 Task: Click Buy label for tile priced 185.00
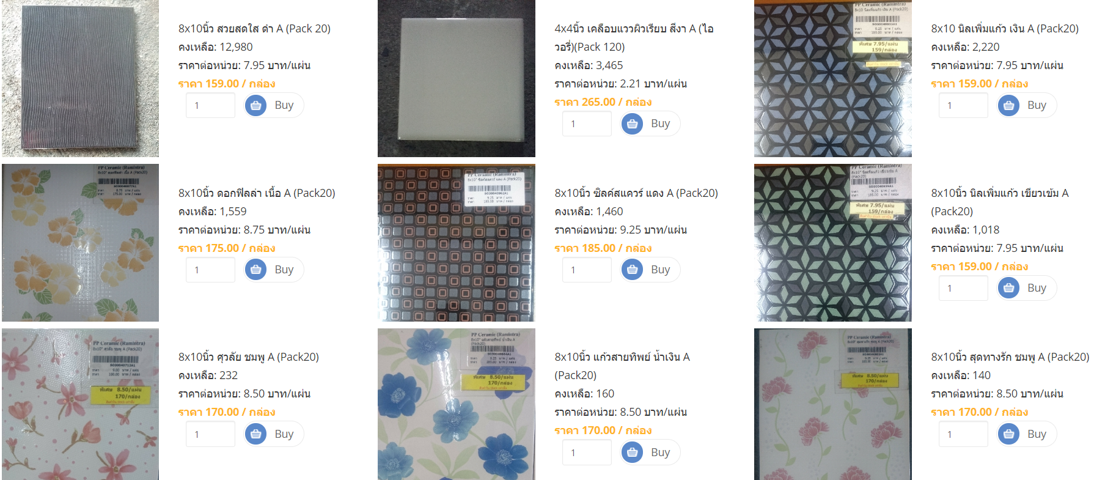click(660, 270)
